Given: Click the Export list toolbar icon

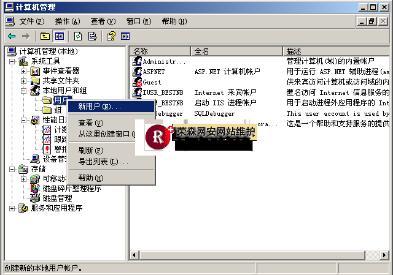Looking at the screenshot, I should pyautogui.click(x=92, y=36).
